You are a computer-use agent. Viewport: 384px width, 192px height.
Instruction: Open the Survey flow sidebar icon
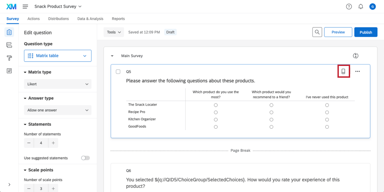coord(9,45)
